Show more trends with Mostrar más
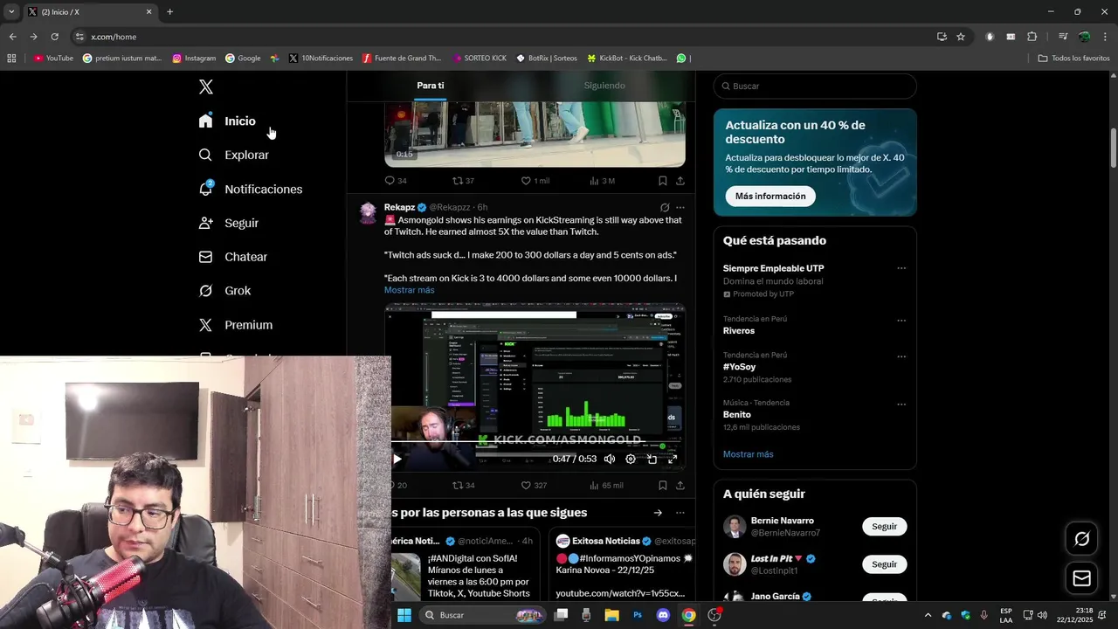This screenshot has width=1118, height=629. (749, 454)
